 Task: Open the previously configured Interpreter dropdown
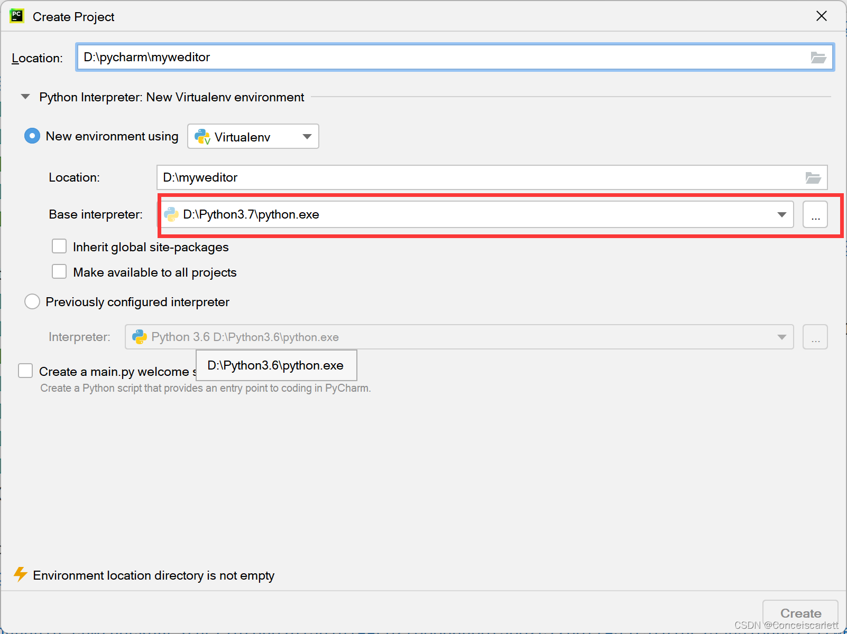(781, 337)
